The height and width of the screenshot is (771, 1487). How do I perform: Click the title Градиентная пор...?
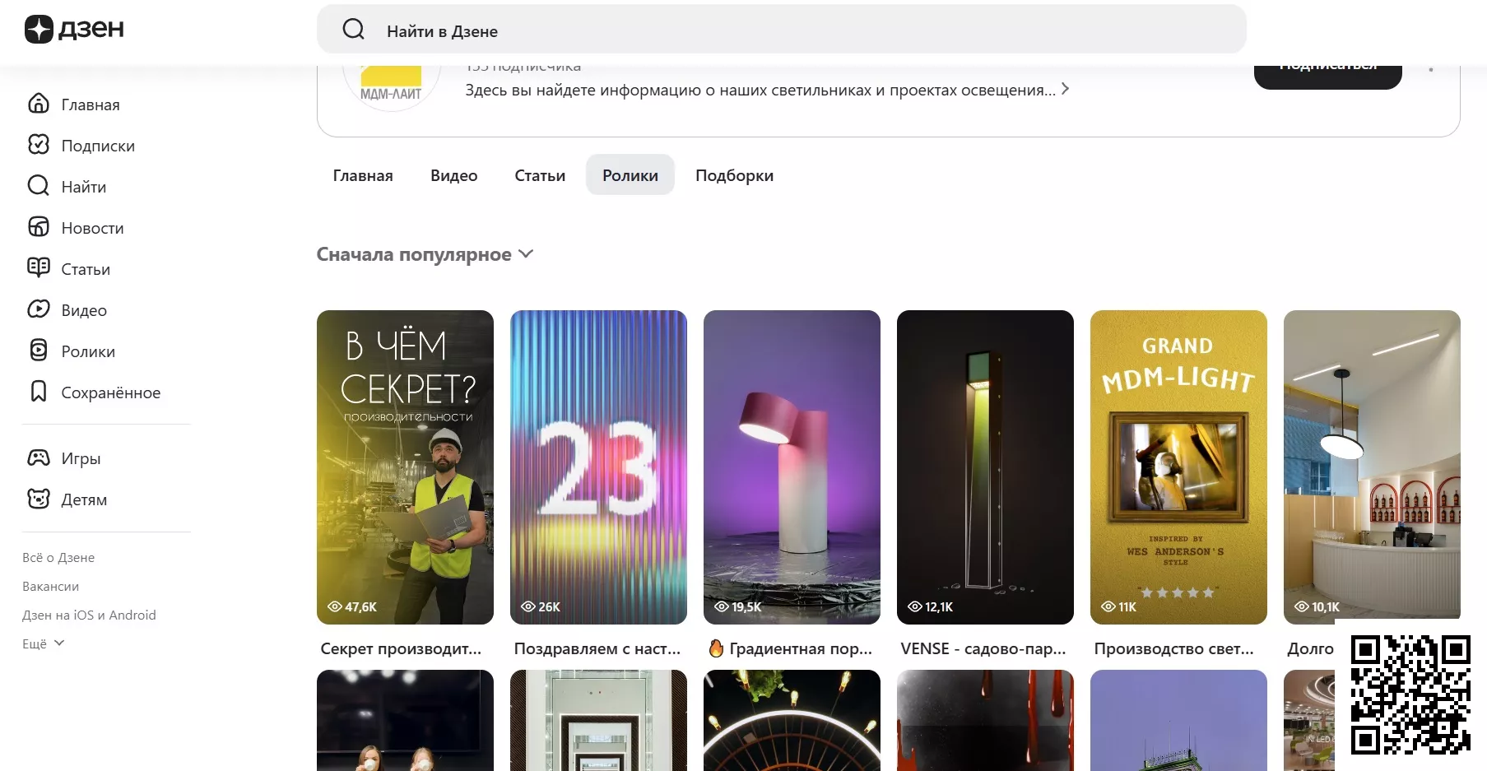801,648
